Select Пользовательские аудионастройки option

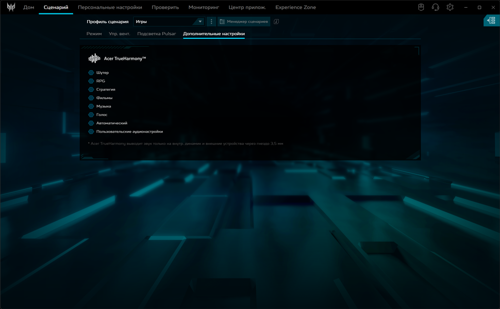tap(126, 132)
